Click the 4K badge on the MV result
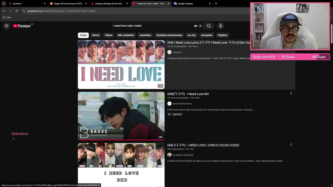Image resolution: width=333 pixels, height=187 pixels. (169, 114)
